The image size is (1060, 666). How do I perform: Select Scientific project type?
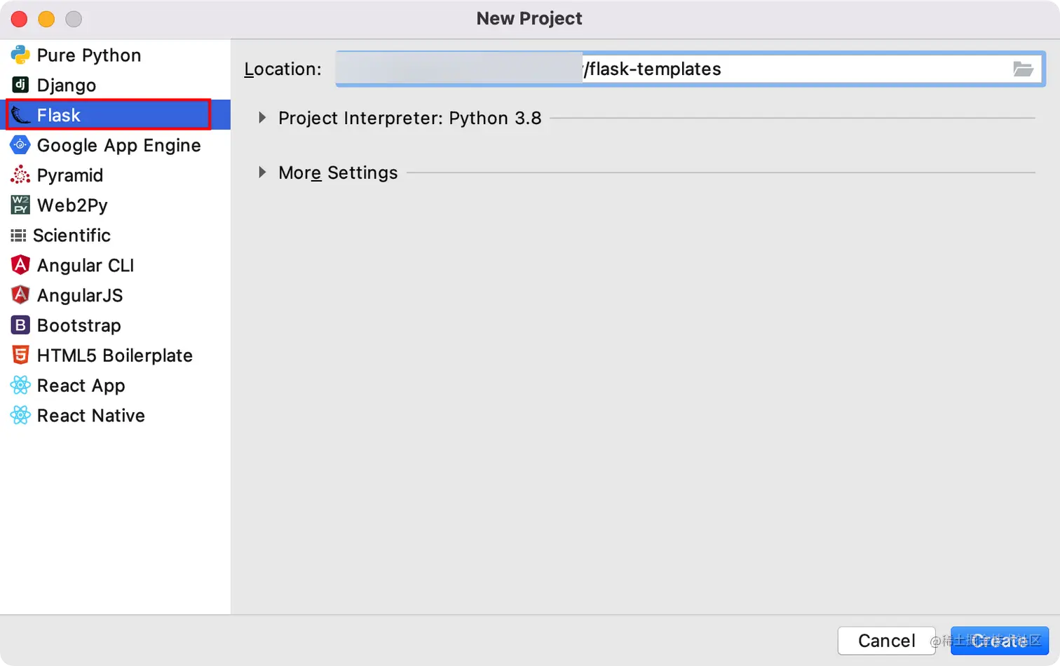point(72,236)
